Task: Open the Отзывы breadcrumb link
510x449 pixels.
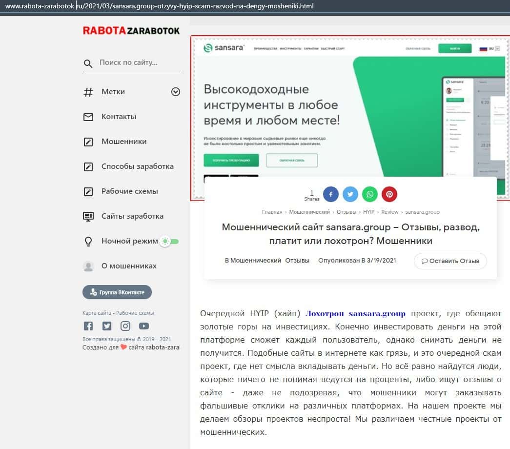Action: [x=347, y=212]
